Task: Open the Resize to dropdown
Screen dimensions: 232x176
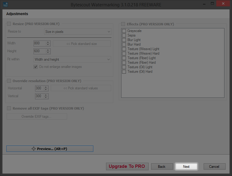Action: click(78, 32)
